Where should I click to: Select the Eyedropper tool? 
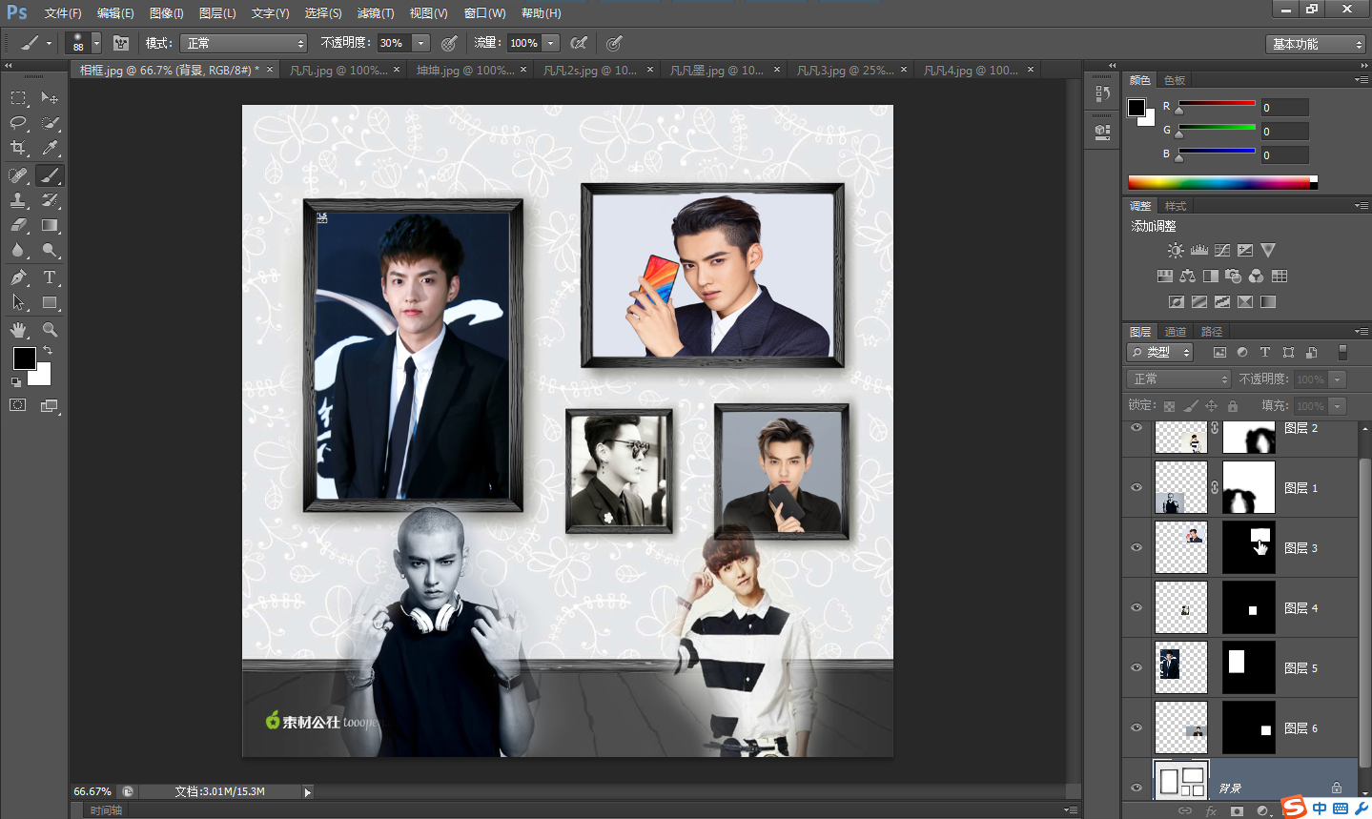pos(50,148)
